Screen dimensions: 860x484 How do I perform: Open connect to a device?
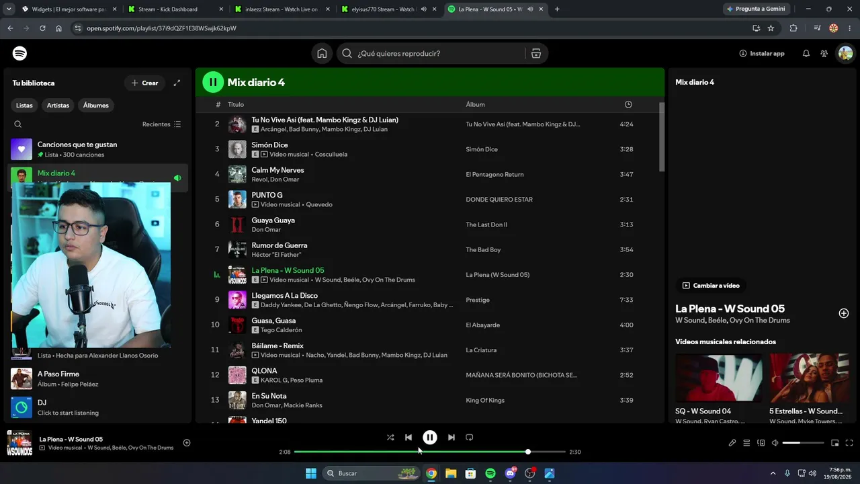pos(761,443)
